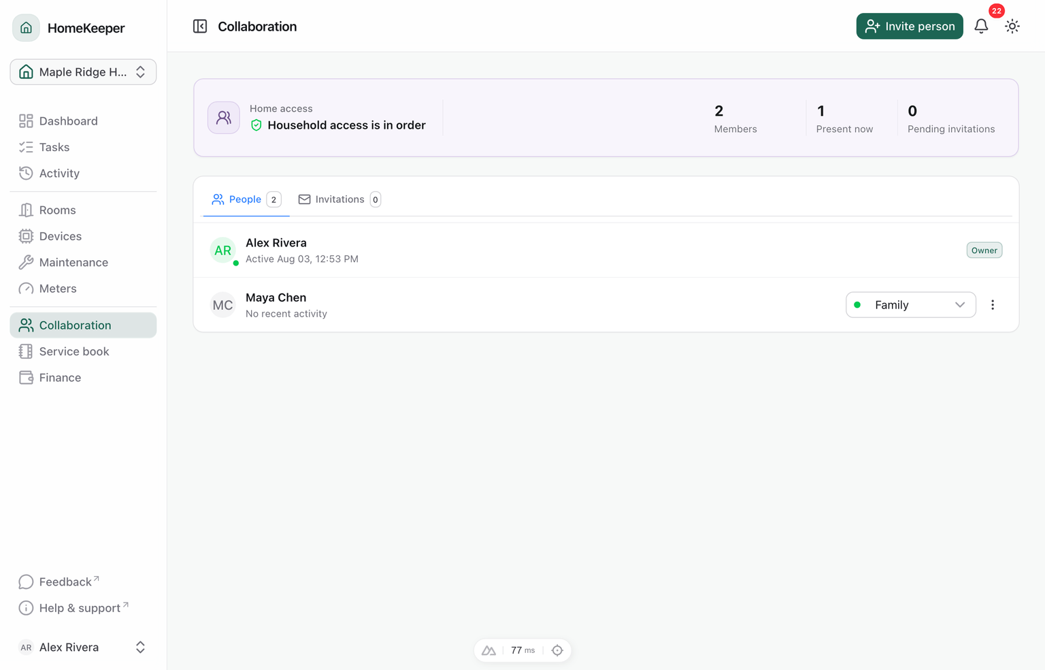
Task: Click 'Active Aug 03, 12:53 PM' text
Action: 302,259
